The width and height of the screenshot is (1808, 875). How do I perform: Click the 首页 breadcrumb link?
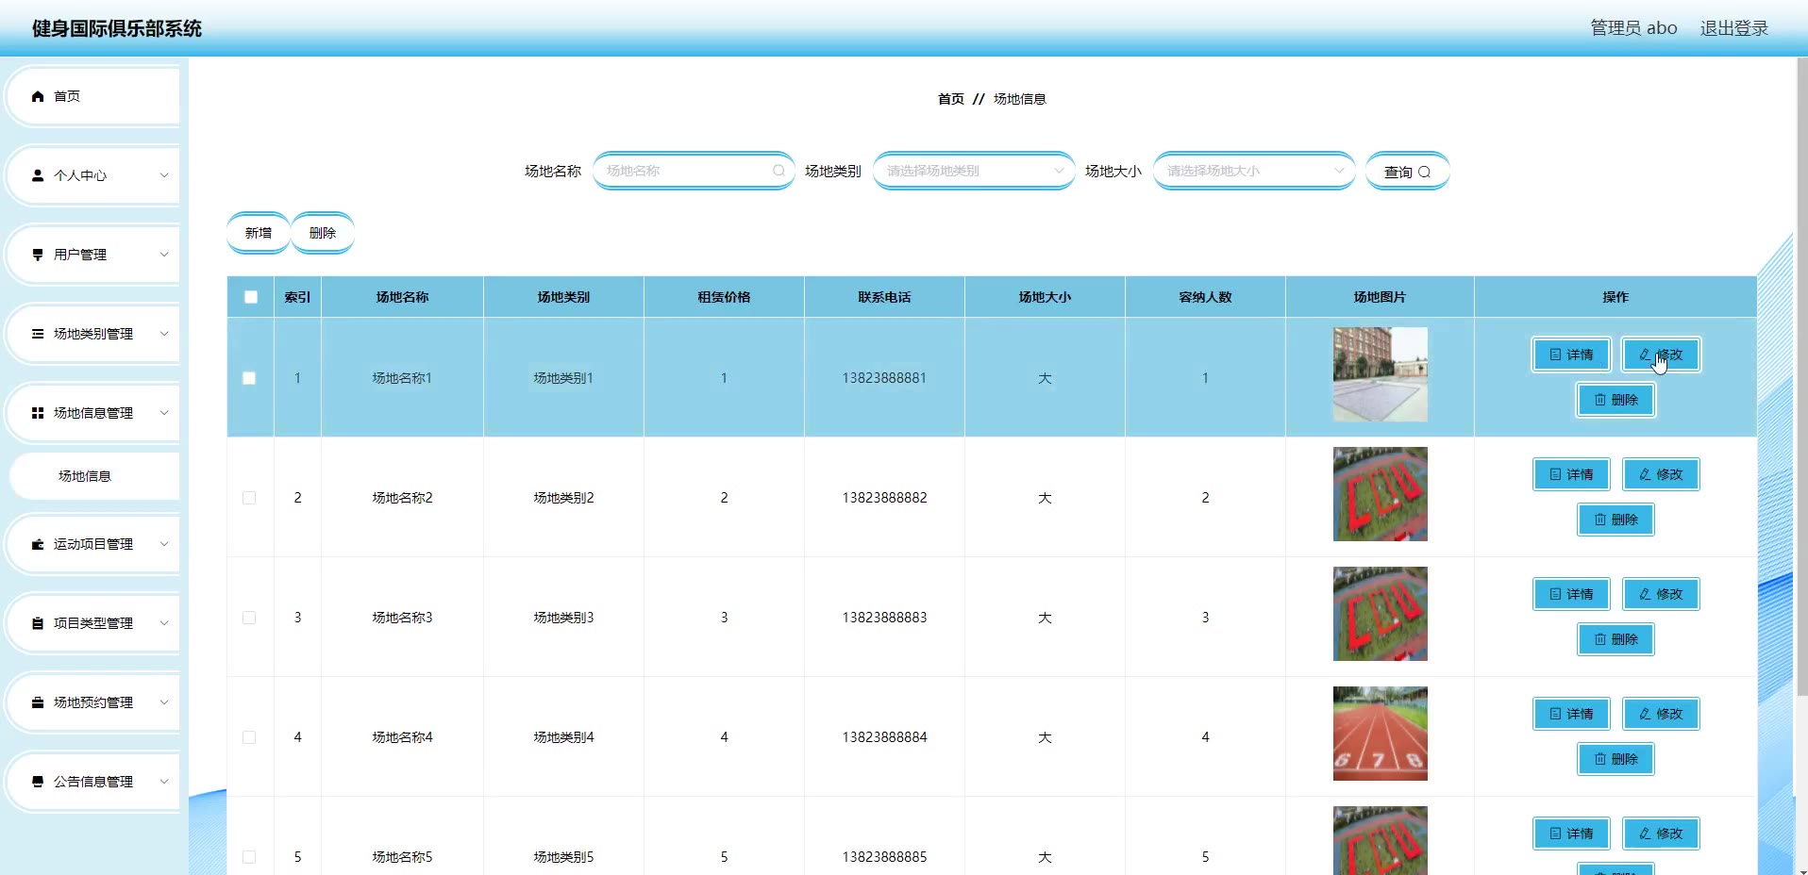(951, 99)
